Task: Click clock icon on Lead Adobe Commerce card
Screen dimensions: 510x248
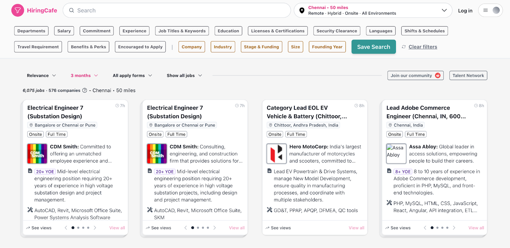Action: (476, 106)
